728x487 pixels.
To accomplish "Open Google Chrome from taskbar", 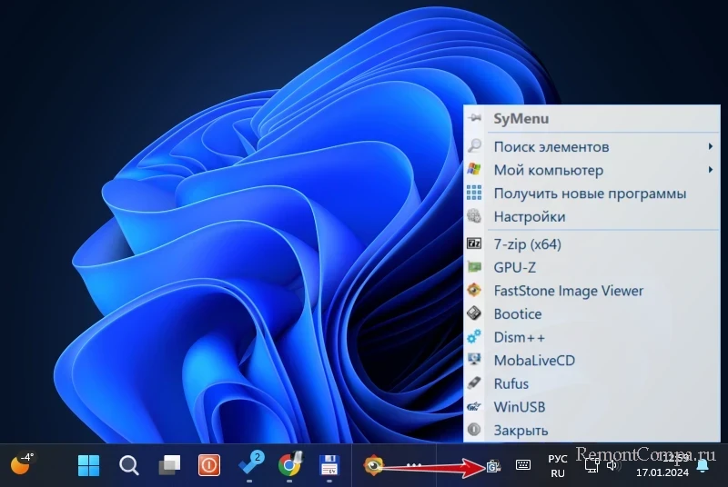I will 289,466.
